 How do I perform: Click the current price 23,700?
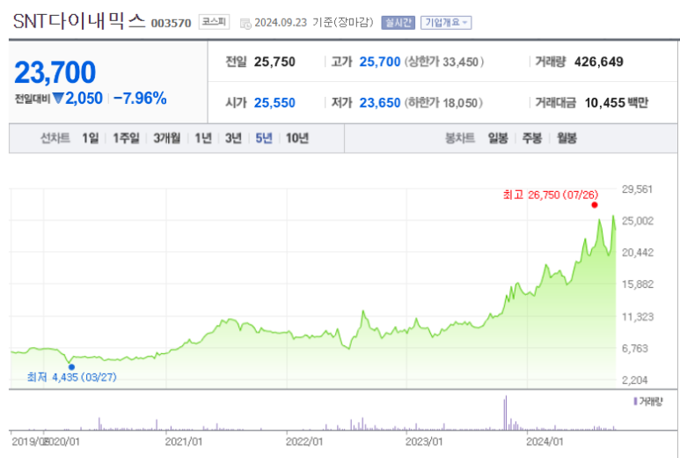pyautogui.click(x=55, y=72)
